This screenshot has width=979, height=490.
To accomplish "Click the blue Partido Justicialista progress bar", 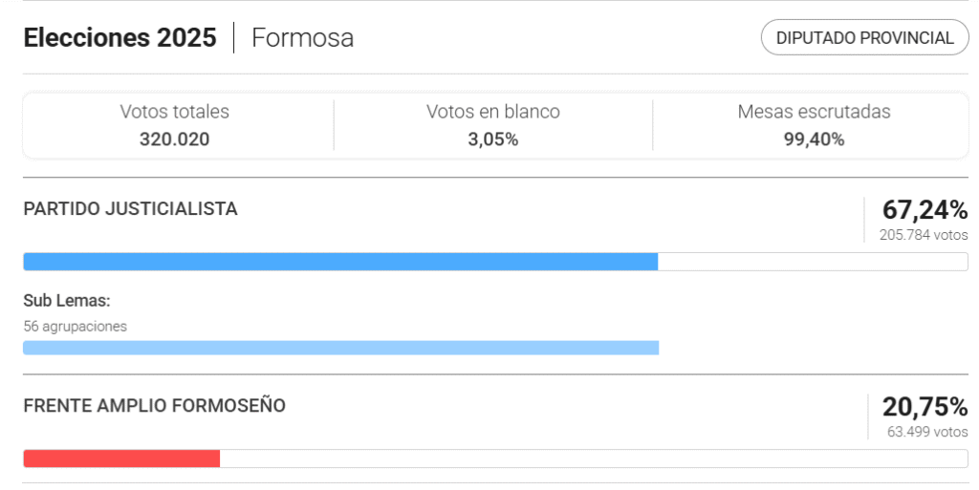I will tap(340, 262).
